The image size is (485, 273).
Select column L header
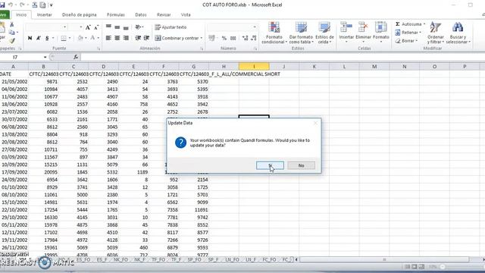coord(344,67)
